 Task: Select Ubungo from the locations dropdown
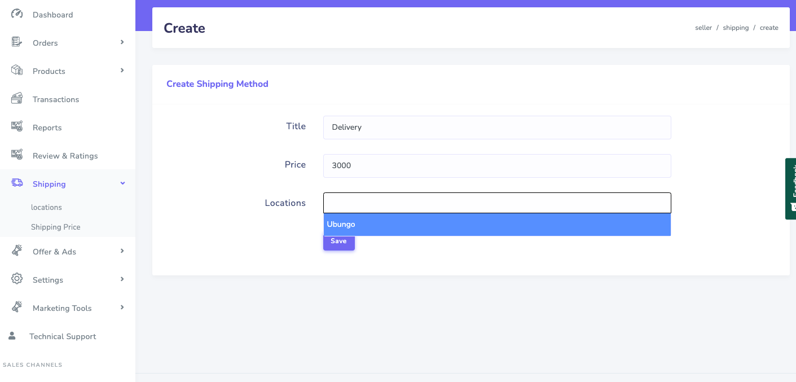coord(496,225)
